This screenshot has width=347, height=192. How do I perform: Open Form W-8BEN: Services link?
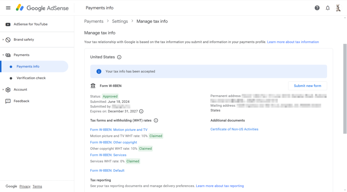pos(108,155)
